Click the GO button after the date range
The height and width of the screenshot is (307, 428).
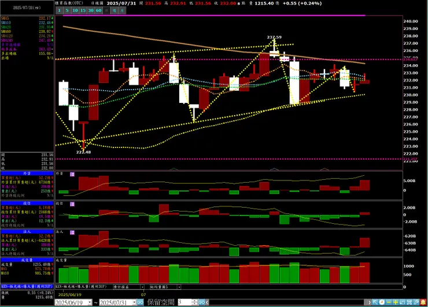click(140, 302)
